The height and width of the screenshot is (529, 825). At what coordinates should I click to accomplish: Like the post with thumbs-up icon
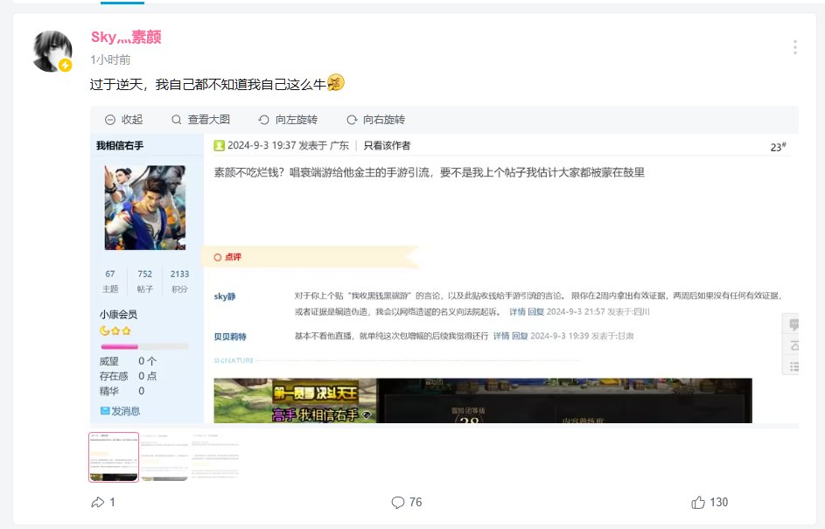click(698, 502)
